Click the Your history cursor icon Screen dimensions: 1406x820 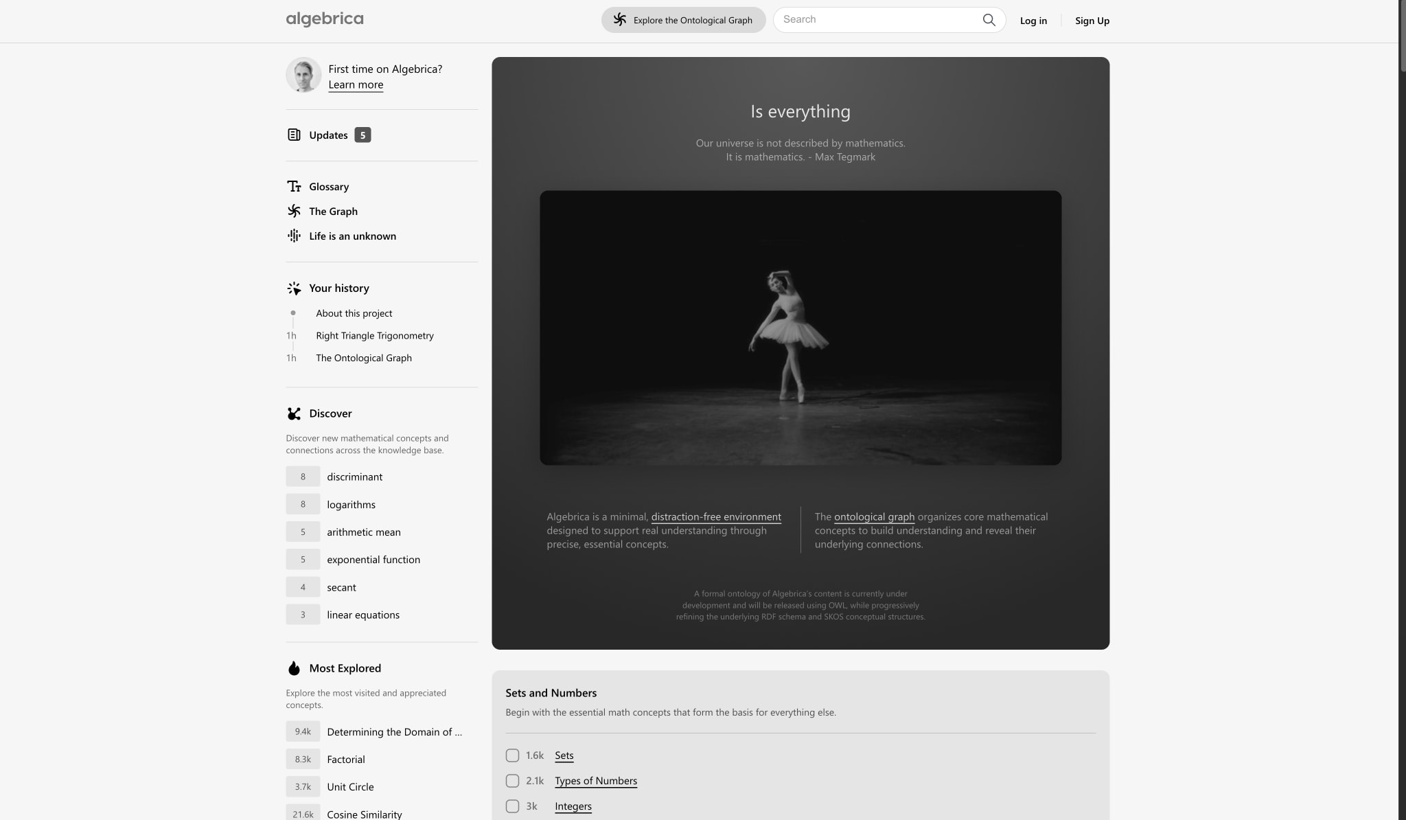[294, 288]
